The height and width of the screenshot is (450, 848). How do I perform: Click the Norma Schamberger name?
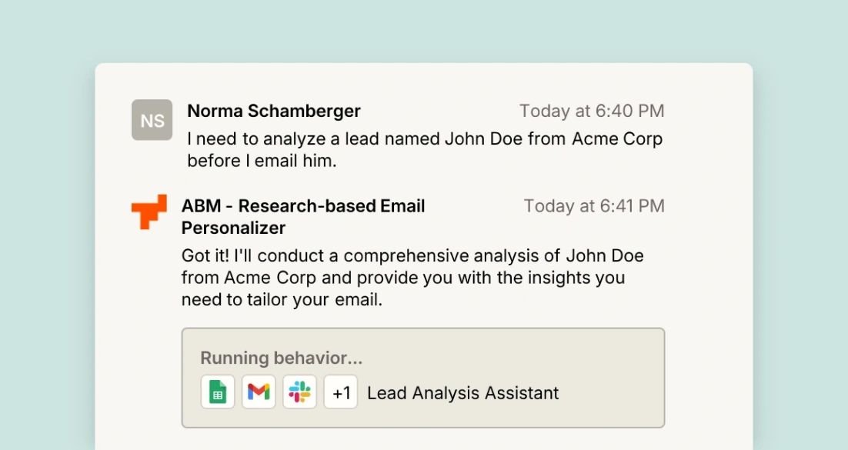[274, 111]
